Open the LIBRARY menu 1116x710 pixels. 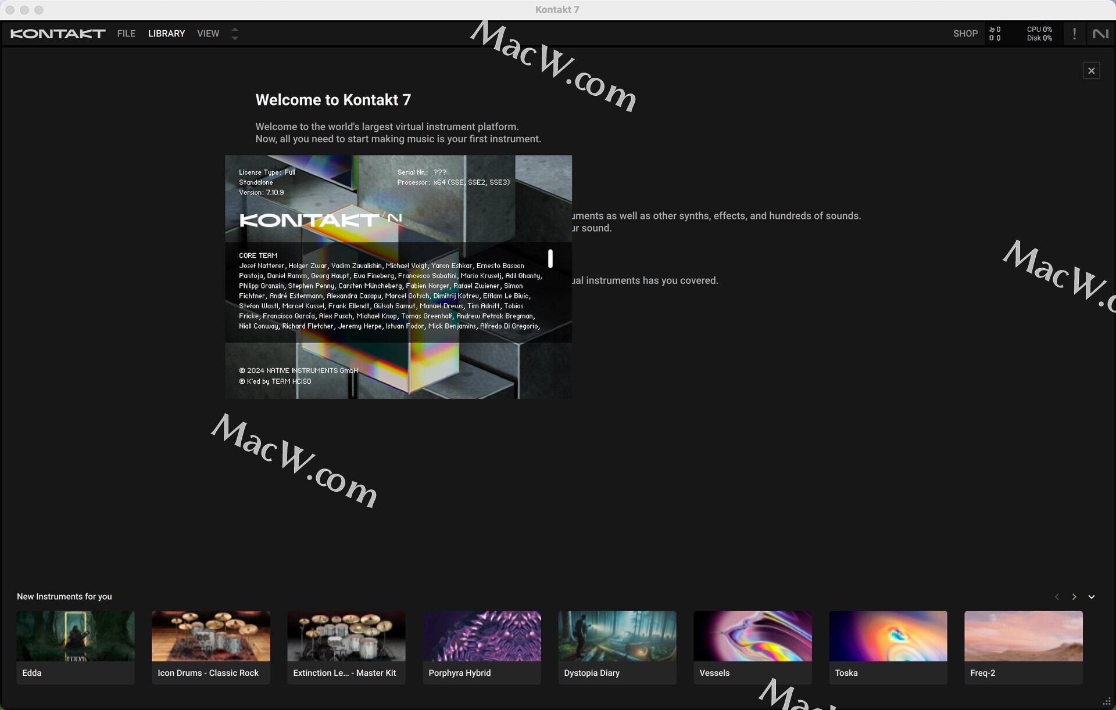166,34
